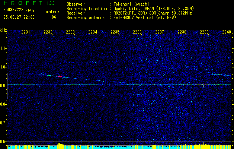Click the 2234 time tick label
Viewport: 234px width, 149px height.
pos(93,32)
